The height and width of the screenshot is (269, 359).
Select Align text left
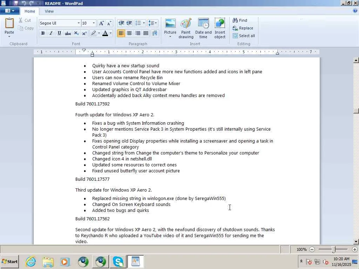[121, 33]
